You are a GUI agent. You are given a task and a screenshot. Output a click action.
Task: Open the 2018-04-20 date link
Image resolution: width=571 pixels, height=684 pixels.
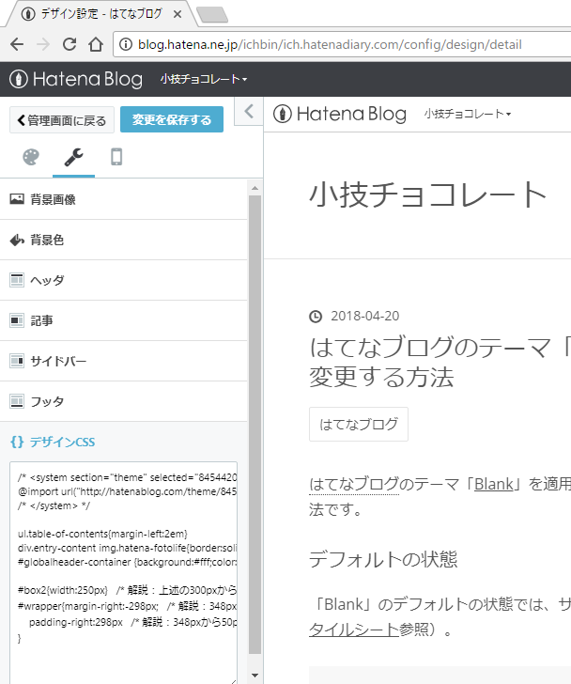[x=364, y=316]
